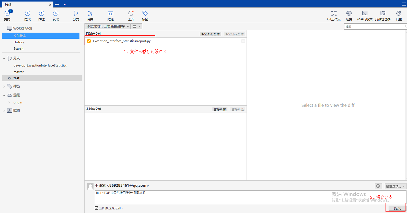The image size is (407, 213).
Task: Click the Discard (丢弃) toolbar icon
Action: pos(131,16)
